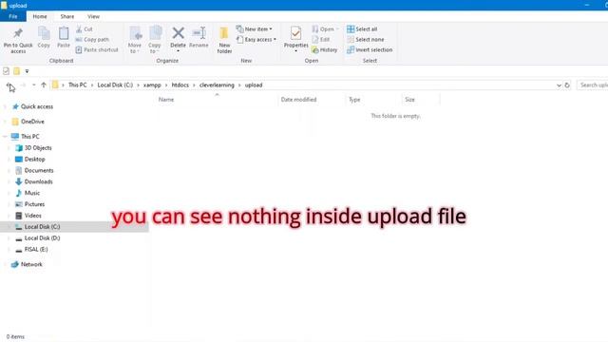This screenshot has width=608, height=342.
Task: Click quick toolbar new folder icon
Action: pyautogui.click(x=17, y=71)
